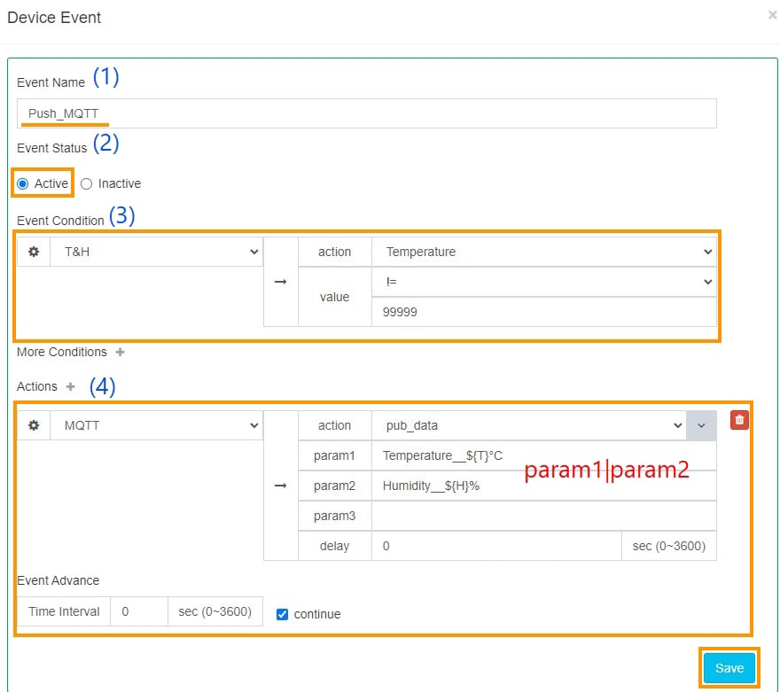The image size is (780, 692).
Task: Open the Temperature action dropdown
Action: coord(543,252)
